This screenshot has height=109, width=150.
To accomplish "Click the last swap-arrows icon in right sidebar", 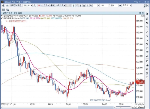I will pyautogui.click(x=147, y=77).
